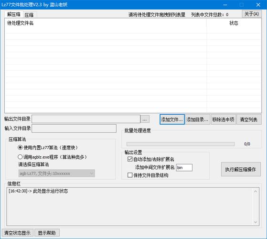This screenshot has width=267, height=239.
Task: Select 调用agblz.exe程序 radio option
Action: pyautogui.click(x=53, y=157)
